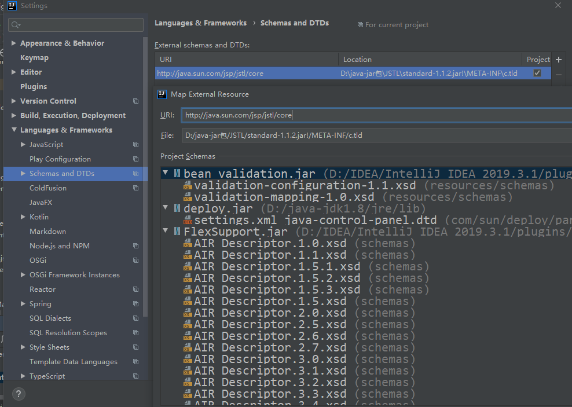Click Languages & Frameworks breadcrumb
The width and height of the screenshot is (572, 407).
click(201, 23)
